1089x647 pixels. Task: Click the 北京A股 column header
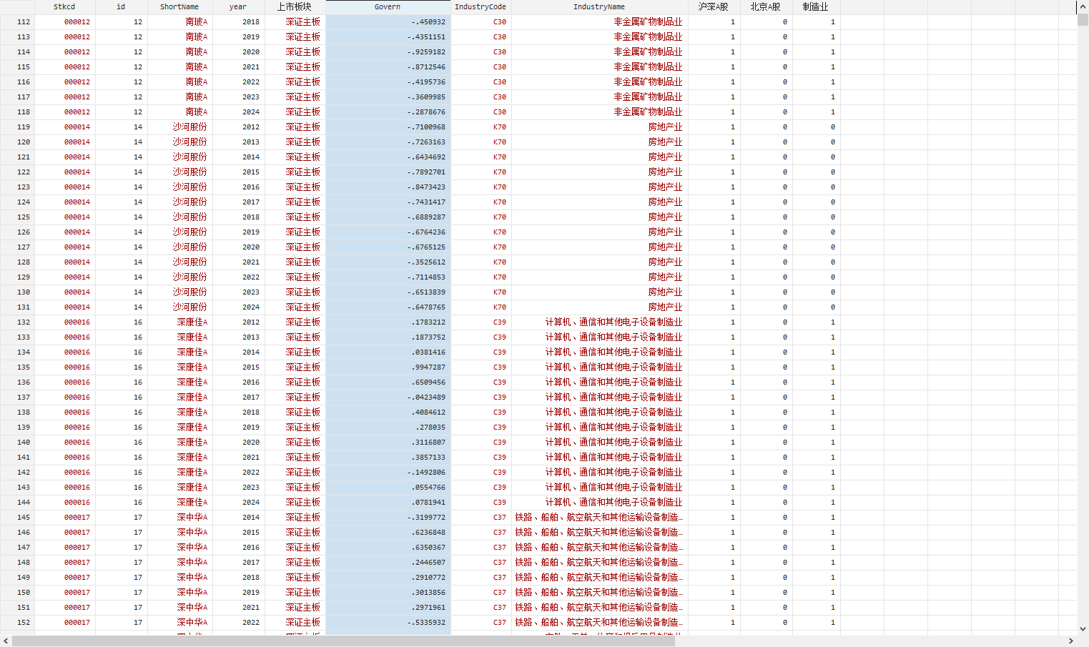click(x=765, y=7)
